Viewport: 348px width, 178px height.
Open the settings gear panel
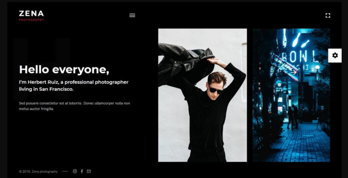(x=335, y=55)
